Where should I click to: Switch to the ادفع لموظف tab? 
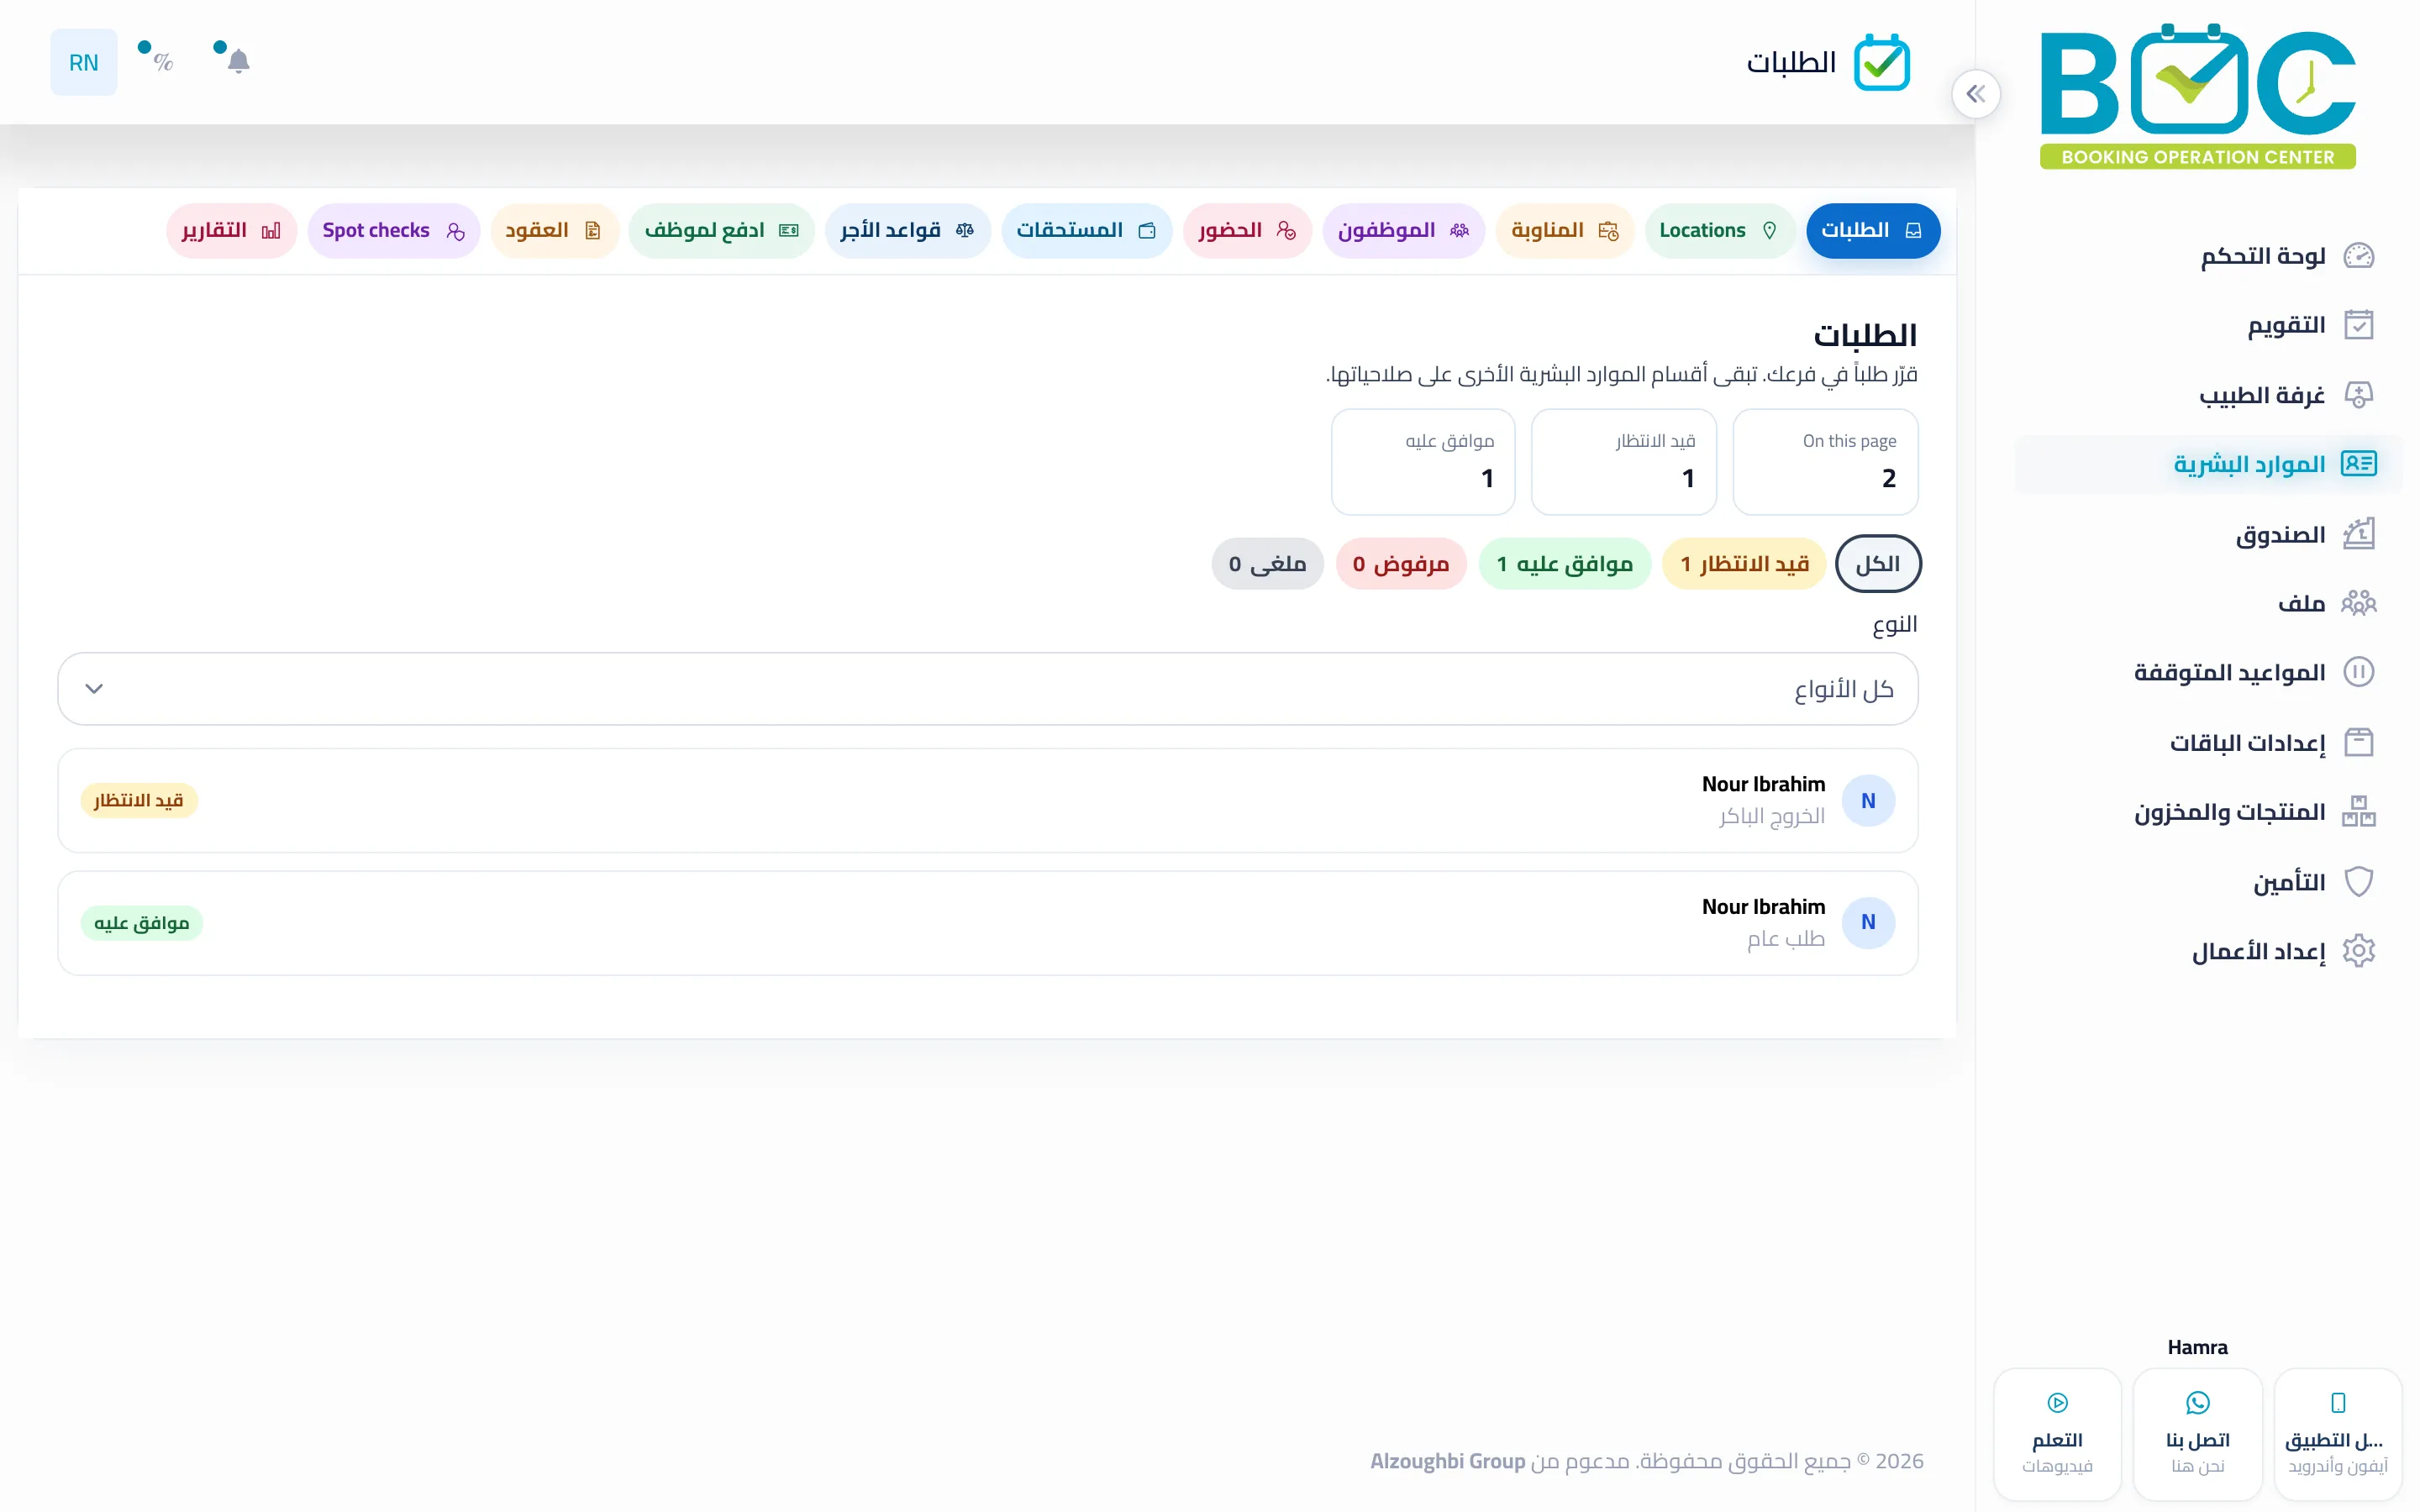(x=721, y=231)
